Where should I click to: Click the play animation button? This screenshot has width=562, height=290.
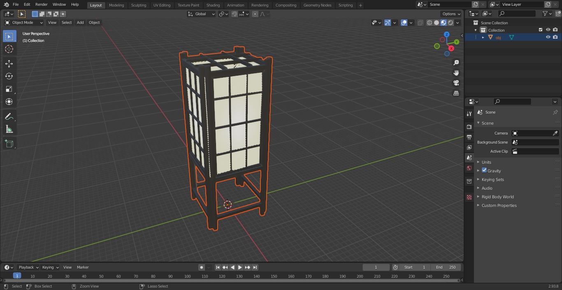click(x=240, y=267)
